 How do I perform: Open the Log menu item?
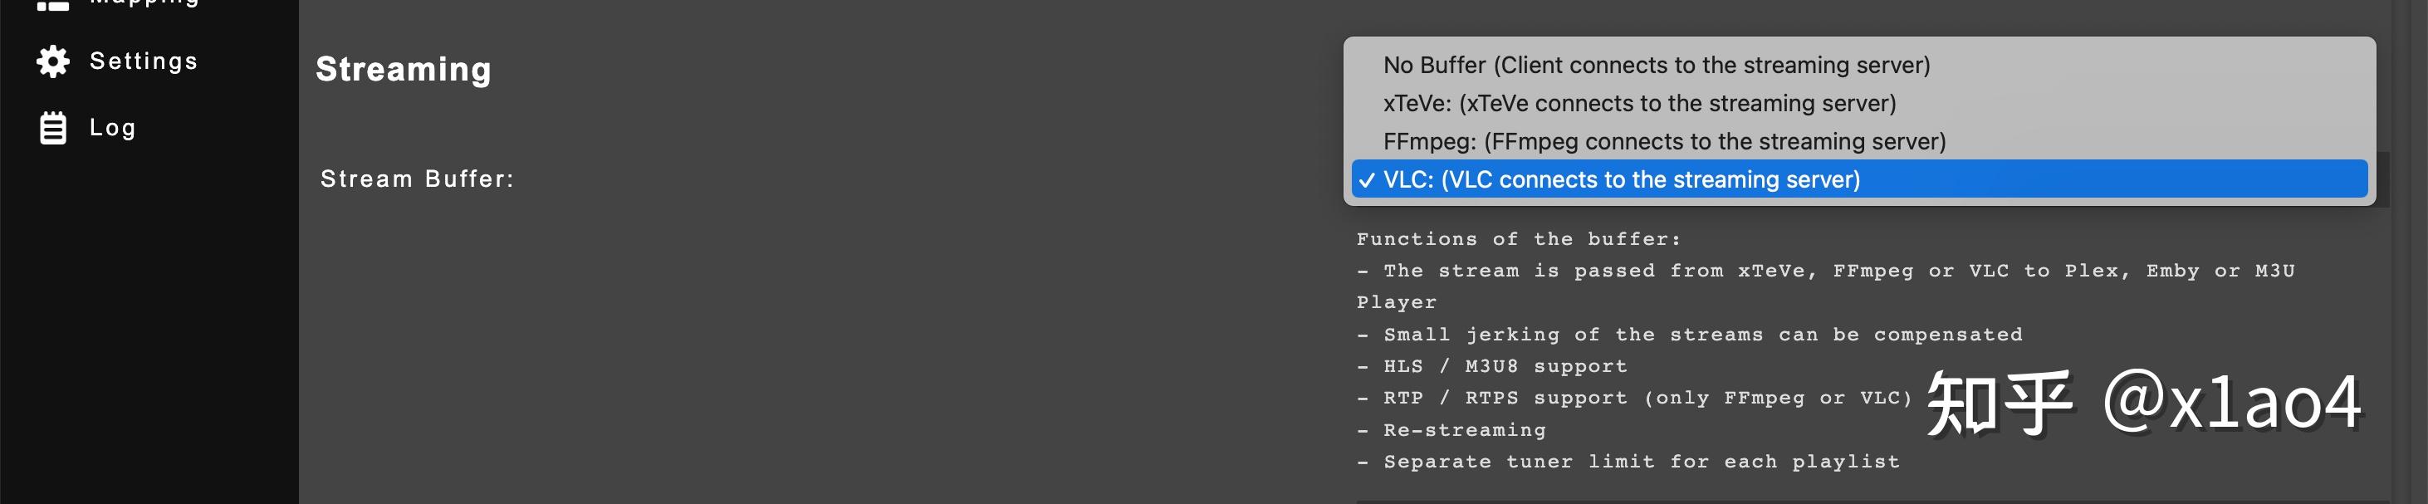pos(112,128)
